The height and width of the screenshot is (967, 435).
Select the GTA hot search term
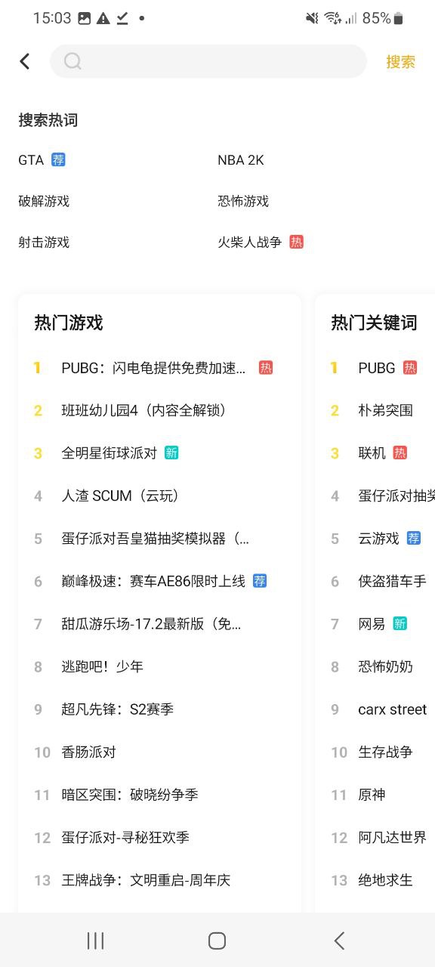click(x=31, y=160)
